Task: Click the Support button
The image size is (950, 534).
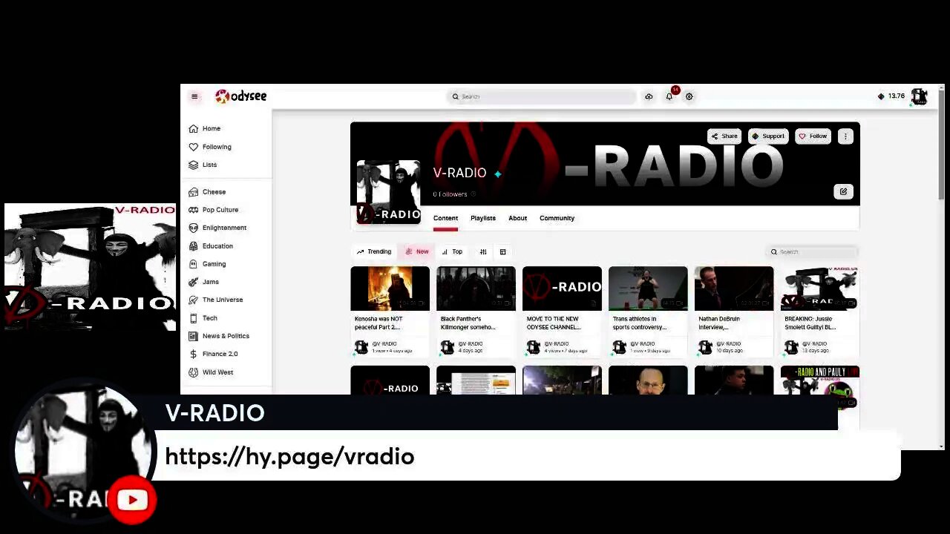Action: point(768,136)
